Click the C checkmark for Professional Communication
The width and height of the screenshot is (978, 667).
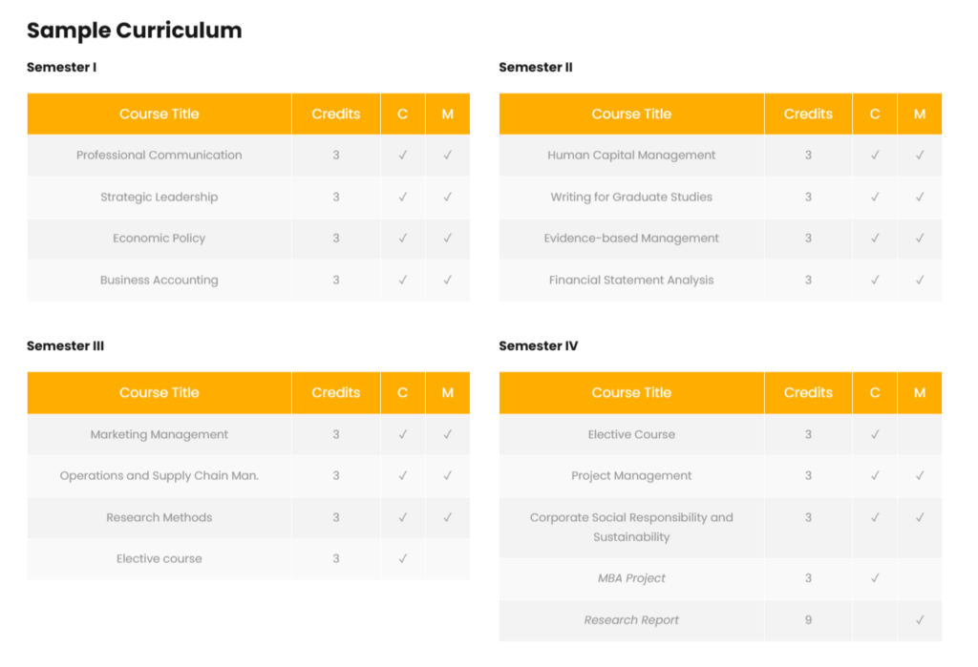(402, 156)
